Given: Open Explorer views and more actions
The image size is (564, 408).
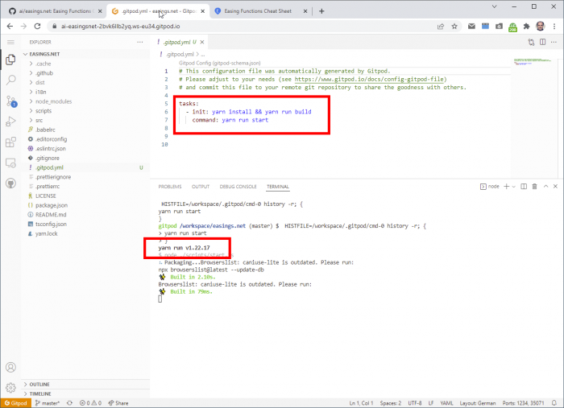Looking at the screenshot, I should pos(140,42).
